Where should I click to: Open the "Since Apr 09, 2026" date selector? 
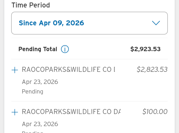coord(51,23)
